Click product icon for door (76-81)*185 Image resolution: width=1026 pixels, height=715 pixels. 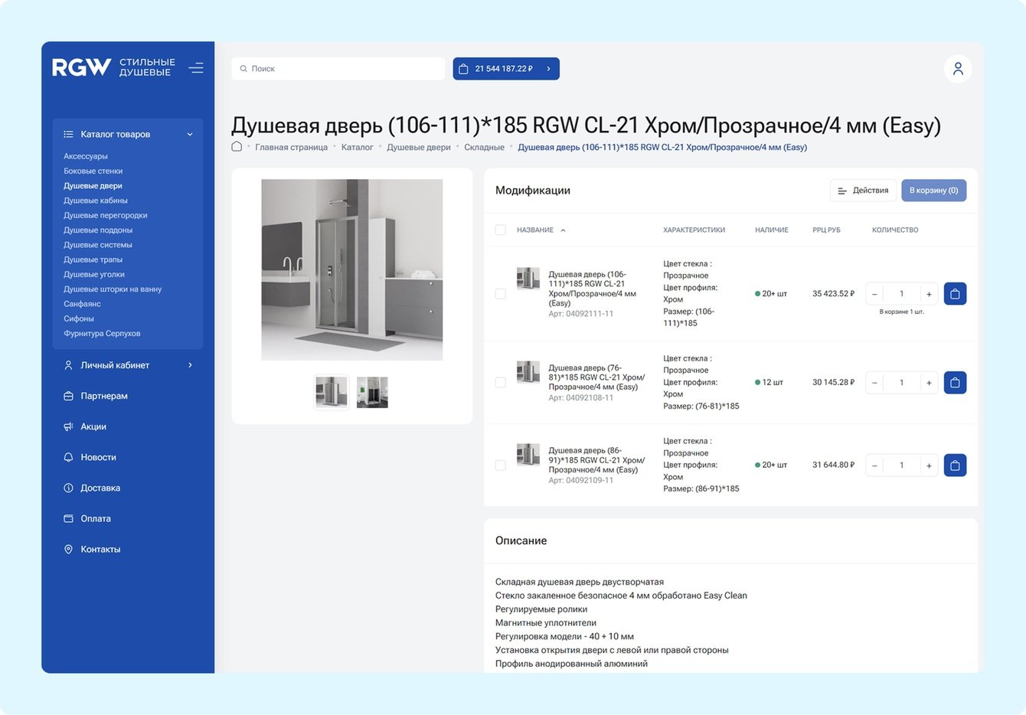click(528, 372)
